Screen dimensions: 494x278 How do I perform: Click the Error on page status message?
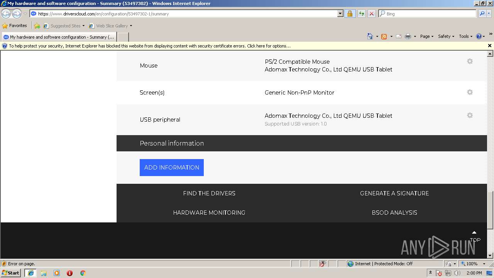(21, 264)
